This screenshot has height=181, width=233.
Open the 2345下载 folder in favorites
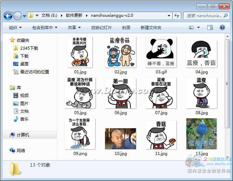tap(26, 48)
